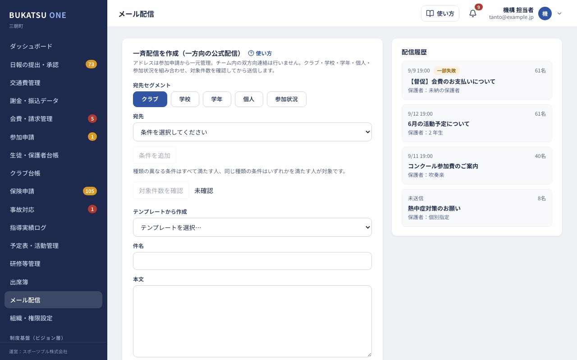
Task: Click the 件名 input field
Action: pyautogui.click(x=252, y=261)
